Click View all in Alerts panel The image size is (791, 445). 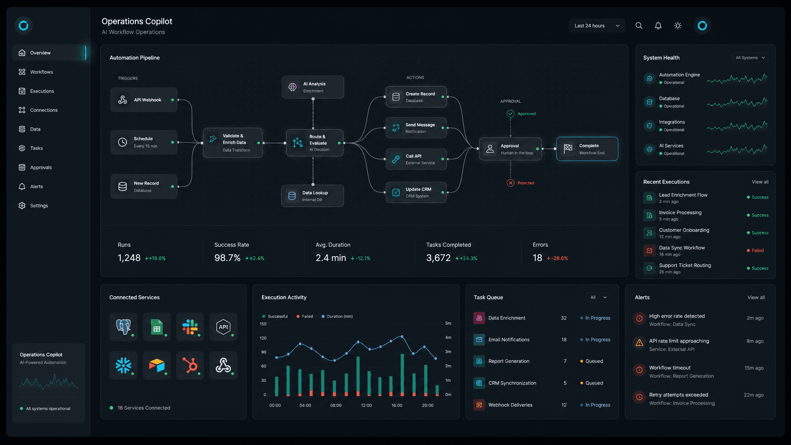(756, 297)
